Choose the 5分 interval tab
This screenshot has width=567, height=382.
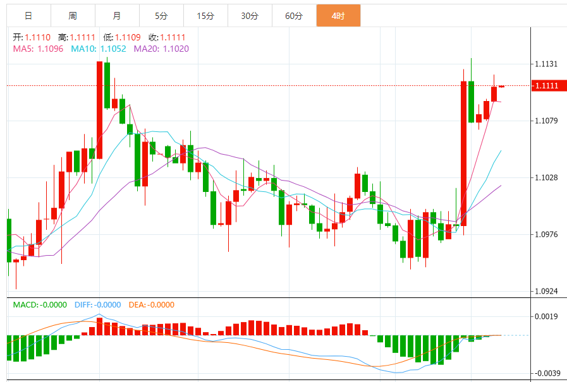[162, 16]
